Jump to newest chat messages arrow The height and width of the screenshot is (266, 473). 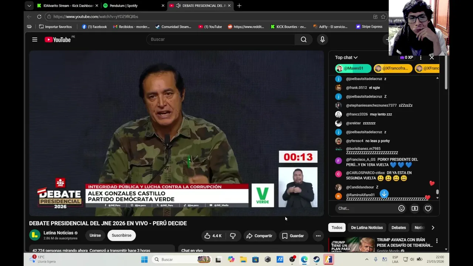tap(384, 194)
